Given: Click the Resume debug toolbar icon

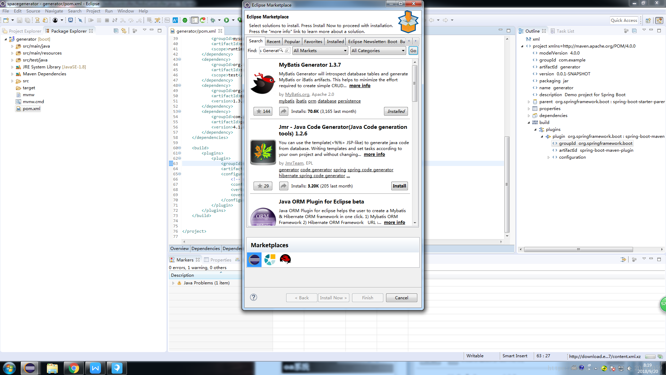Looking at the screenshot, I should tap(91, 20).
